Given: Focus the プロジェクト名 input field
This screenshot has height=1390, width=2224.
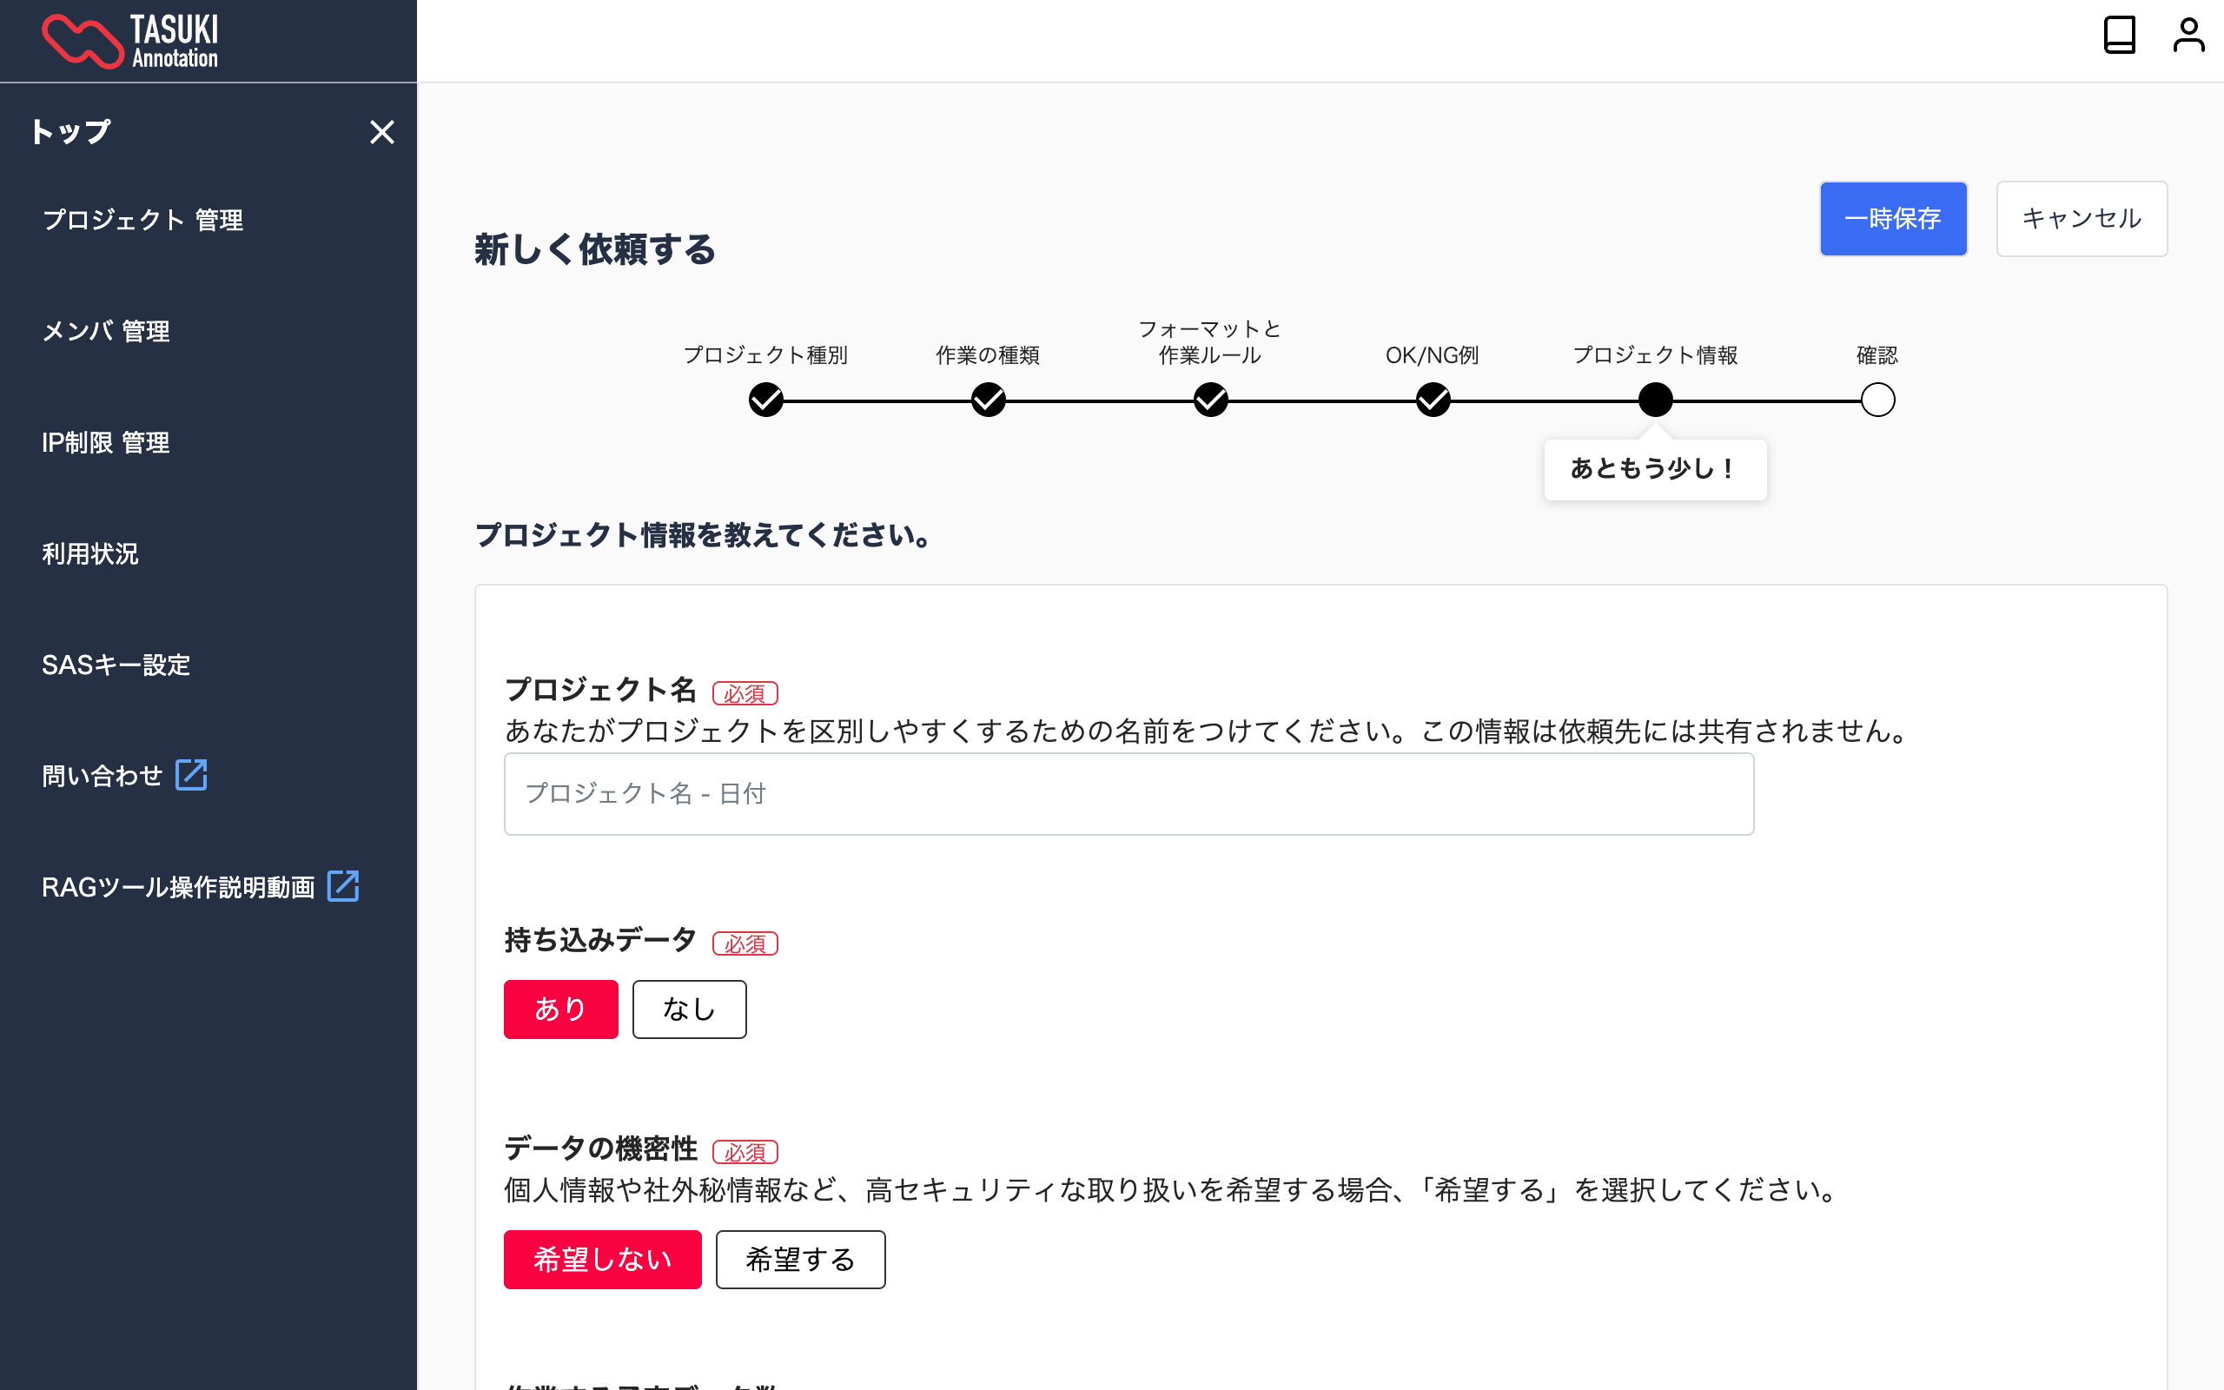Looking at the screenshot, I should point(1129,794).
